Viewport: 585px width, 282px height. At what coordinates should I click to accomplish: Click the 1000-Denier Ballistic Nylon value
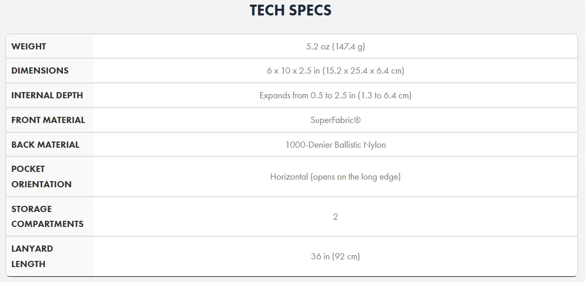coord(335,145)
